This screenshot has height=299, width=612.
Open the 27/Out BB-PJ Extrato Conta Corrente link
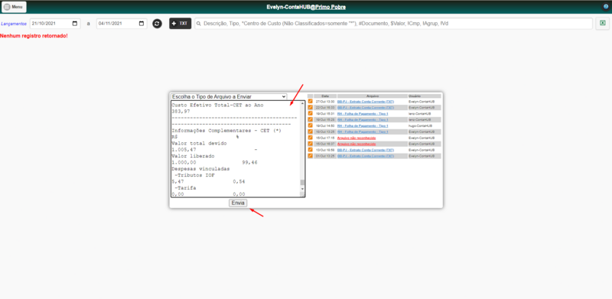366,102
